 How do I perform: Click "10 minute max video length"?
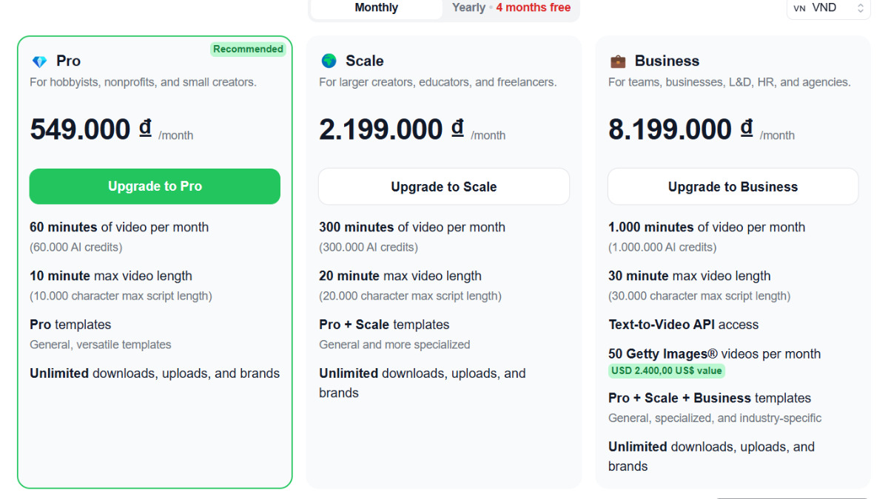click(x=111, y=276)
